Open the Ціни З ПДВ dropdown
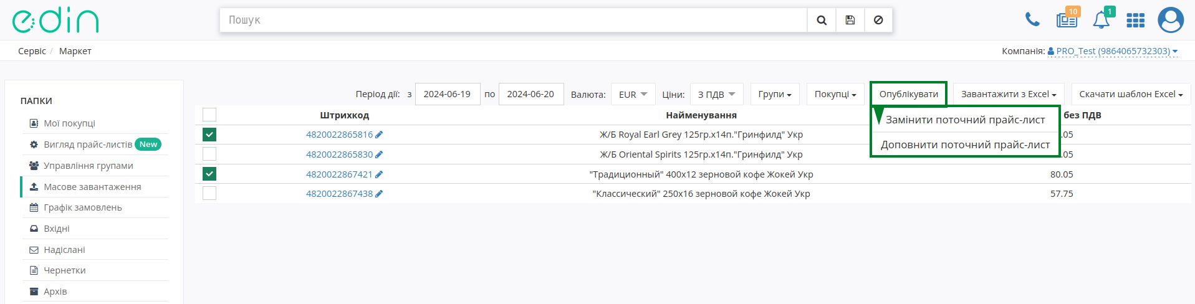The height and width of the screenshot is (304, 1195). 716,94
